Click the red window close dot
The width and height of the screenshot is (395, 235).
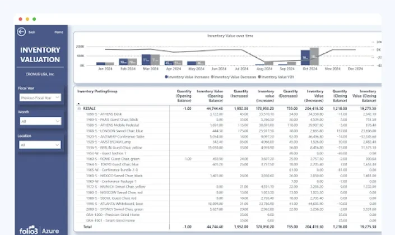point(20,19)
